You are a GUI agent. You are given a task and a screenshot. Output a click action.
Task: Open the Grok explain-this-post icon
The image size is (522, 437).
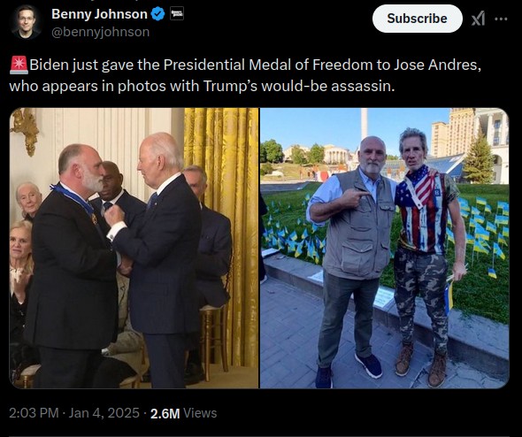(x=478, y=19)
